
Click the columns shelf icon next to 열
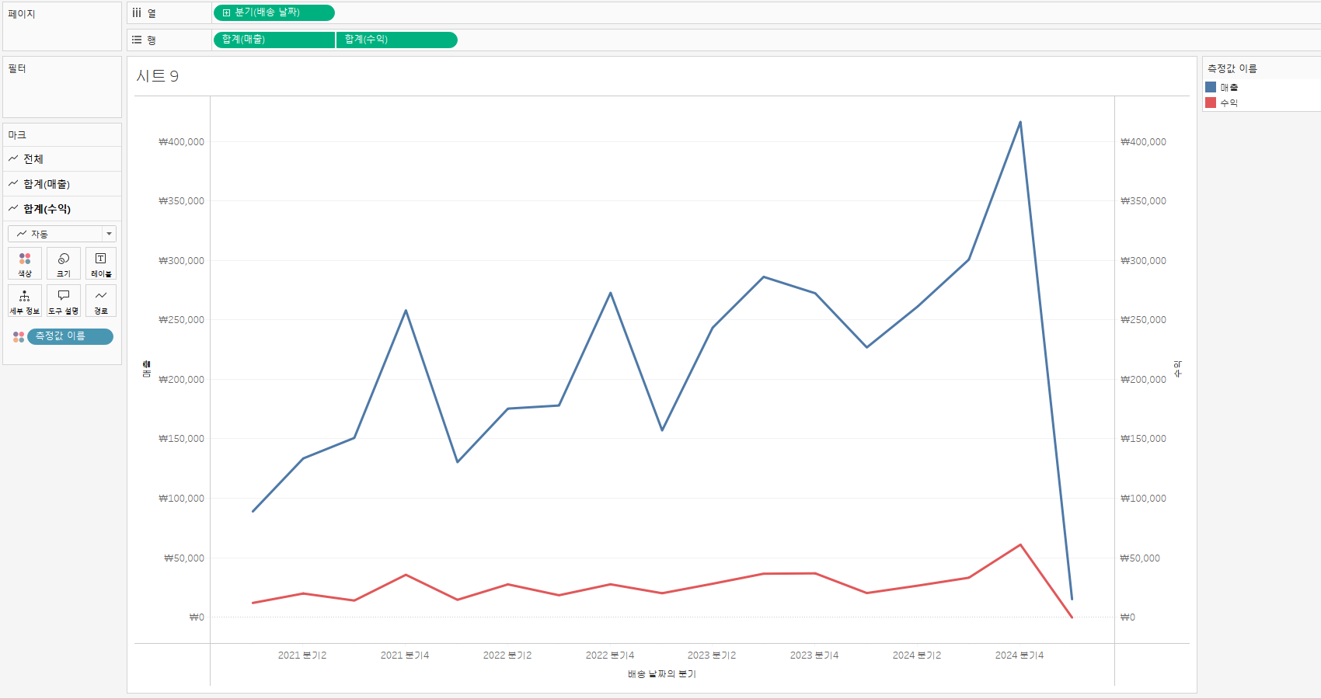(137, 13)
